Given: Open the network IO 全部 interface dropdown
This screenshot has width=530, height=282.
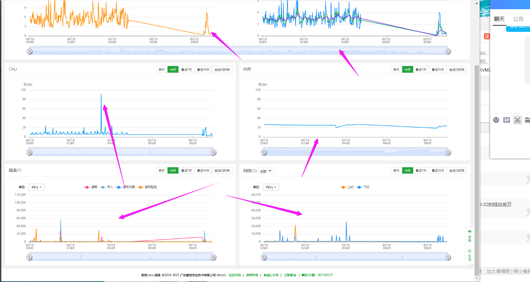Looking at the screenshot, I should (x=266, y=171).
